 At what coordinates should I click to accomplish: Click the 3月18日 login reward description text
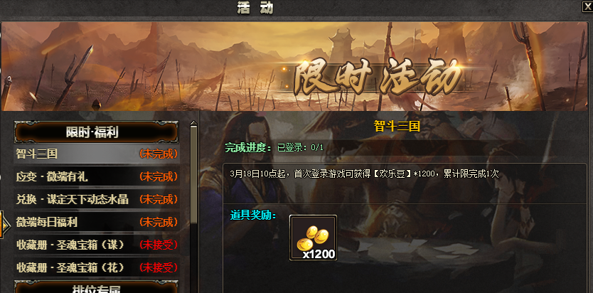pyautogui.click(x=364, y=174)
